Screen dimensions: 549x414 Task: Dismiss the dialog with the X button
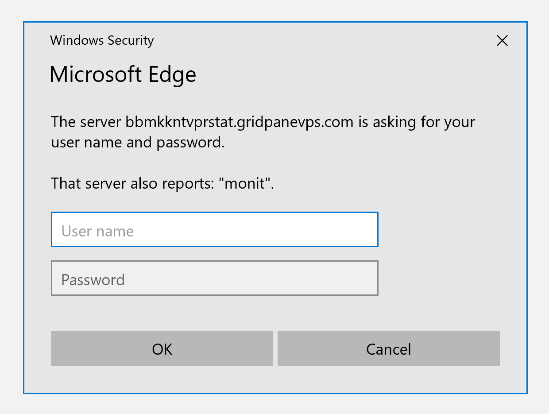pyautogui.click(x=502, y=40)
